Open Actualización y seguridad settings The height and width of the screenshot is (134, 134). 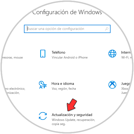pos(72,115)
